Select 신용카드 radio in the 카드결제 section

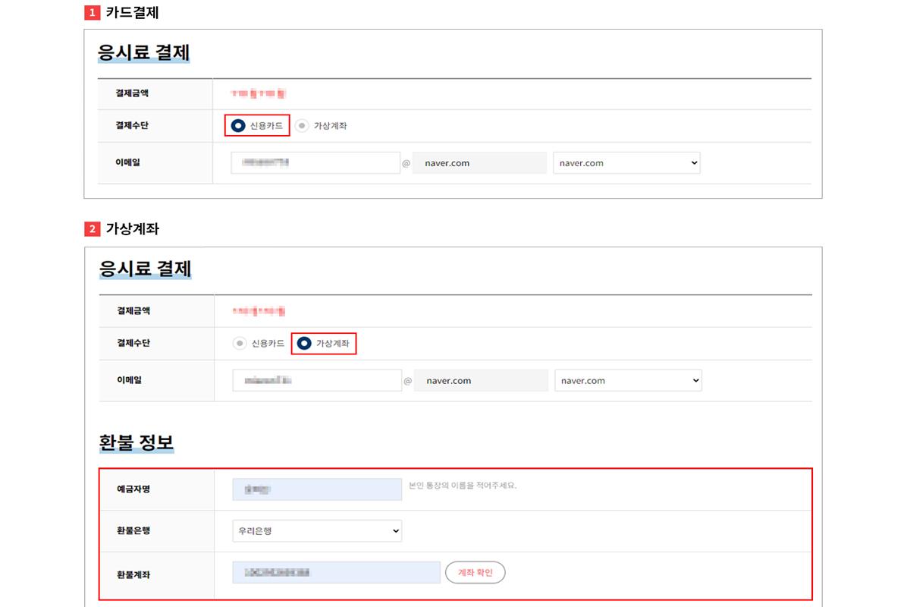(238, 126)
